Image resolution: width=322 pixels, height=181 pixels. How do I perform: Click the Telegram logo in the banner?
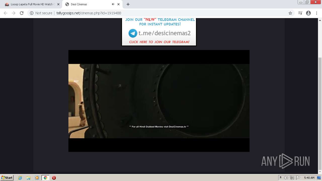click(x=133, y=33)
